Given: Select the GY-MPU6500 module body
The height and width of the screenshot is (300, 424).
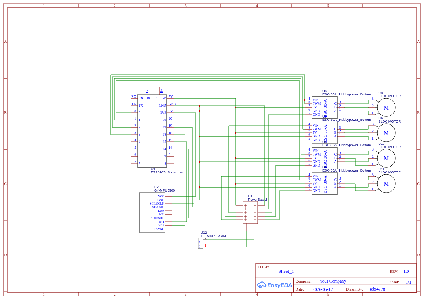Looking at the screenshot, I should 152,213.
